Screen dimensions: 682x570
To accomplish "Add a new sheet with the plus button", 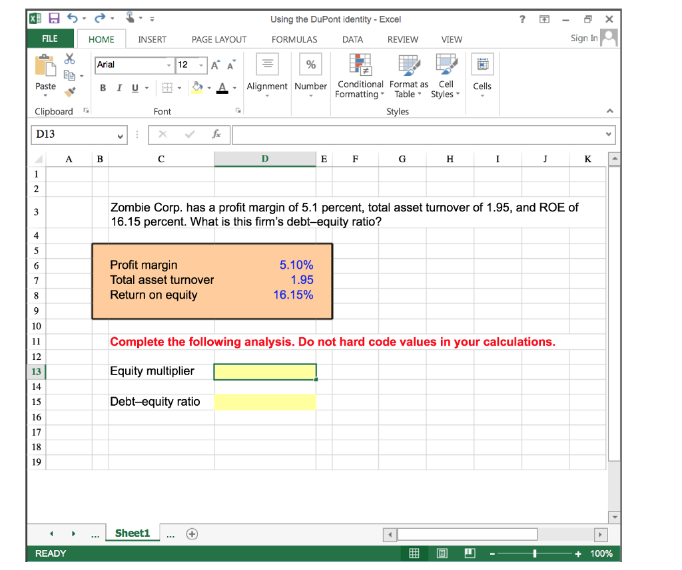I will (x=192, y=533).
